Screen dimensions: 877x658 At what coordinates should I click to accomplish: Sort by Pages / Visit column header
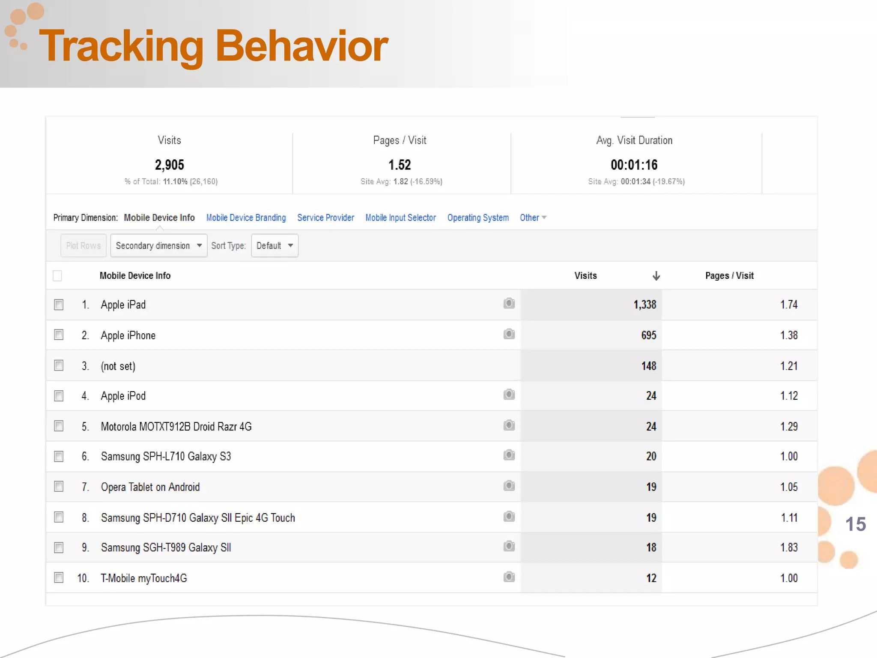(730, 275)
